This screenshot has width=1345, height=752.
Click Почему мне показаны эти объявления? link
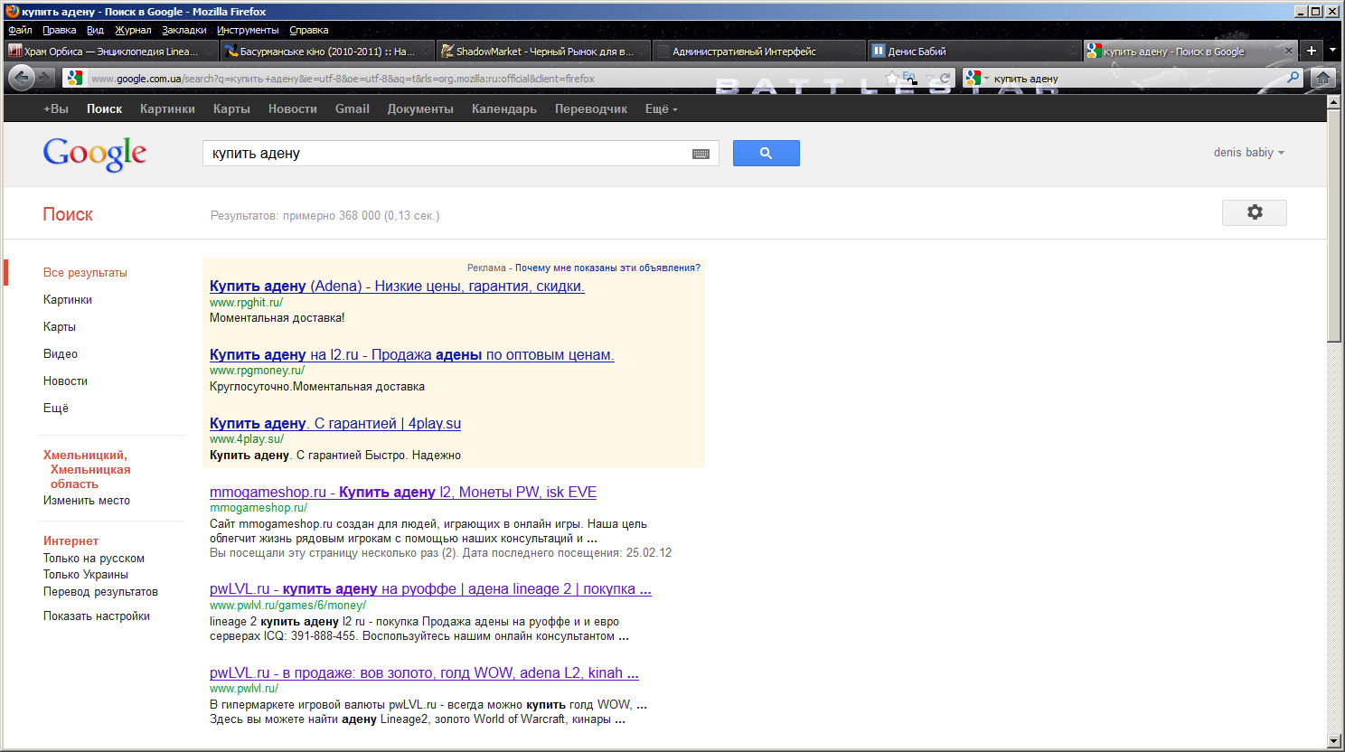click(607, 268)
